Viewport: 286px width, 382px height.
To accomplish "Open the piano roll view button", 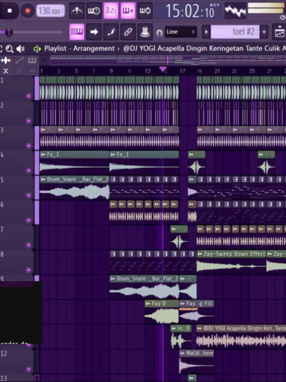I will tap(77, 32).
